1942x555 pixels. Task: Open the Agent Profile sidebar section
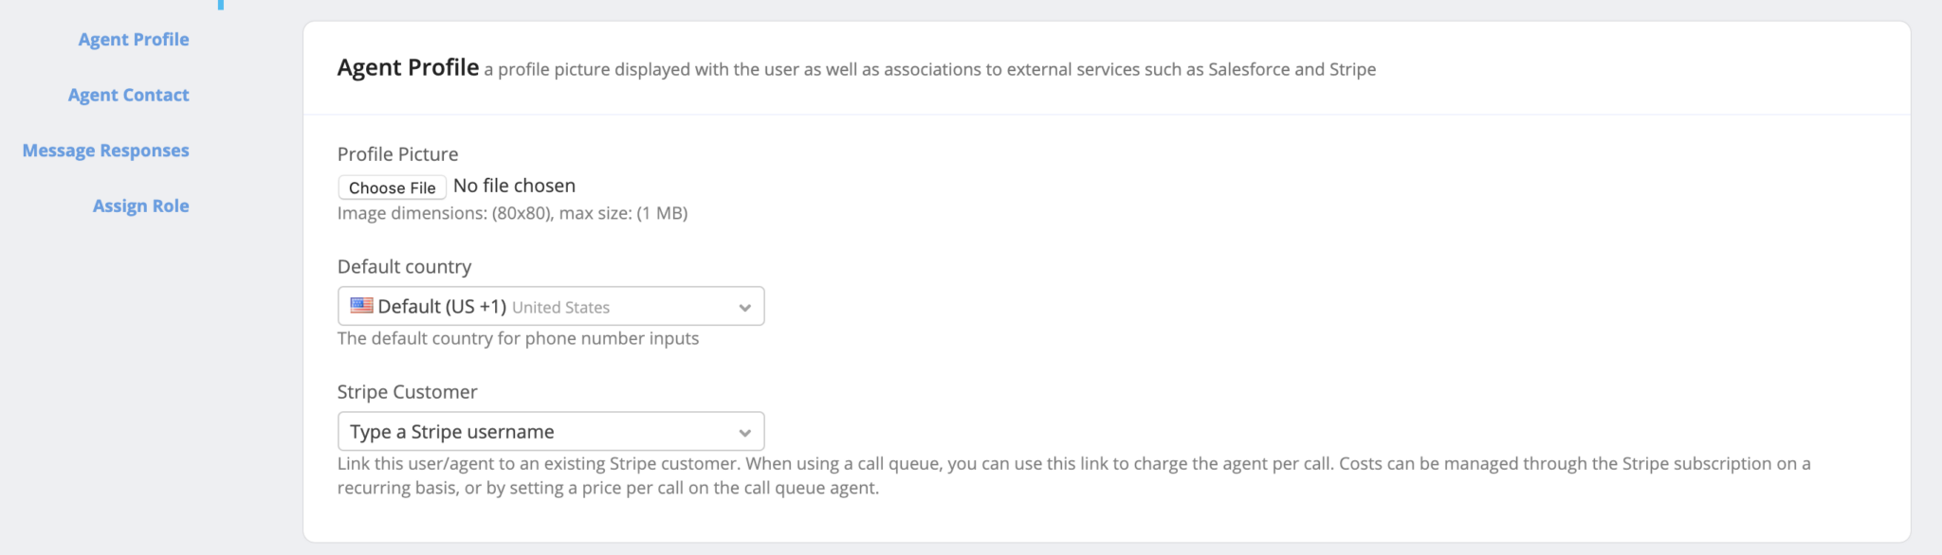[x=134, y=40]
